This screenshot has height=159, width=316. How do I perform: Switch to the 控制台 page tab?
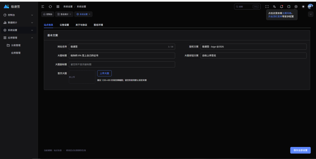[x=48, y=14]
